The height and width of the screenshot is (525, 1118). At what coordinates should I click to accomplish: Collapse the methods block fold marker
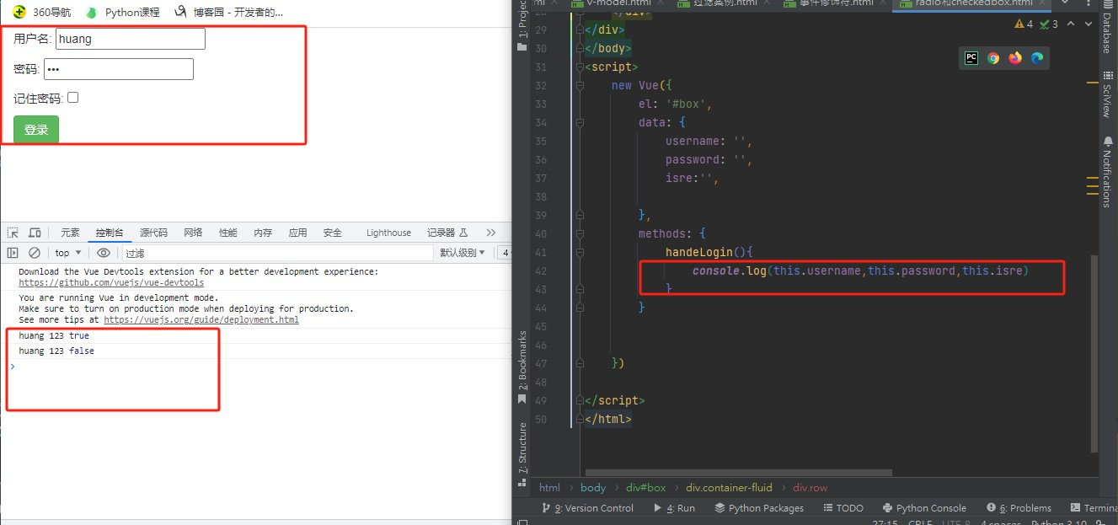[x=579, y=233]
